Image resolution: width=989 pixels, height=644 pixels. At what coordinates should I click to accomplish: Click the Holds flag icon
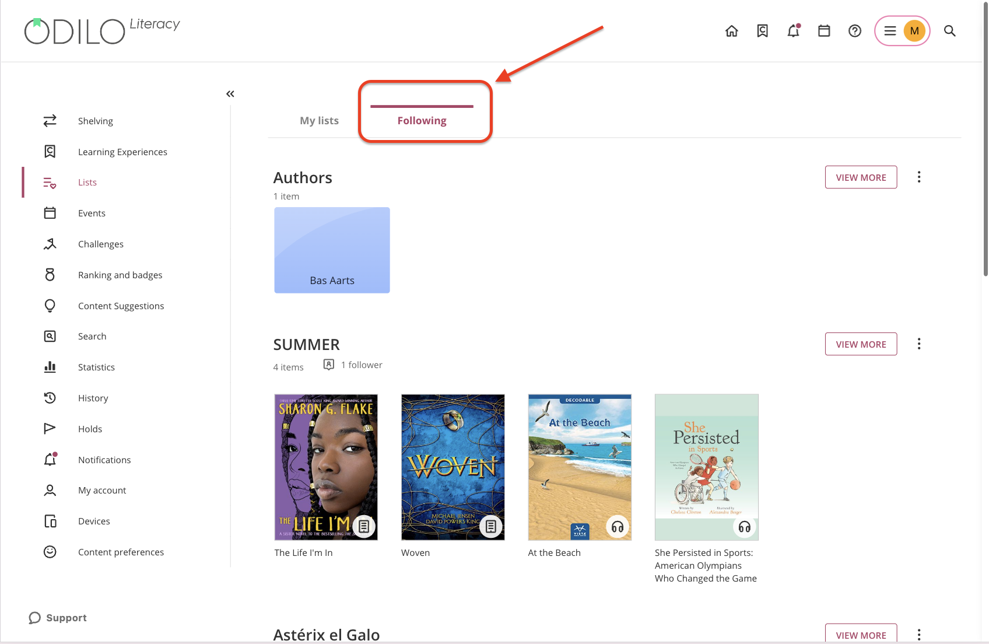[x=50, y=429]
